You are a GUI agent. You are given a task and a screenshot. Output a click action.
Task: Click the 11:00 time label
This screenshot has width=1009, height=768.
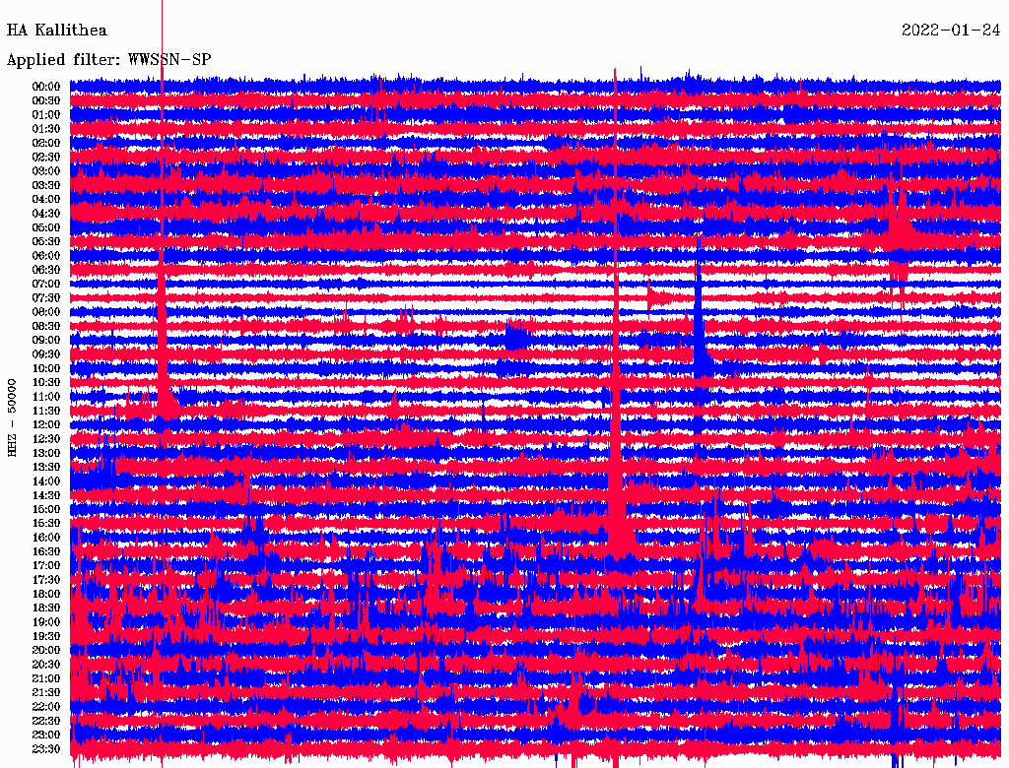[x=45, y=397]
